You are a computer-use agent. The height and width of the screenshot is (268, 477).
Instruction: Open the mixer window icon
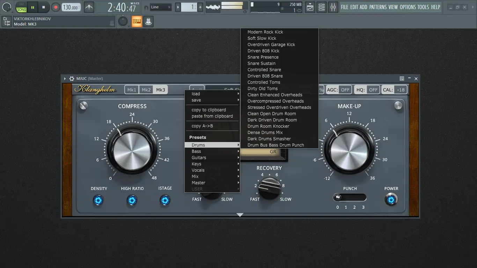pos(333,7)
